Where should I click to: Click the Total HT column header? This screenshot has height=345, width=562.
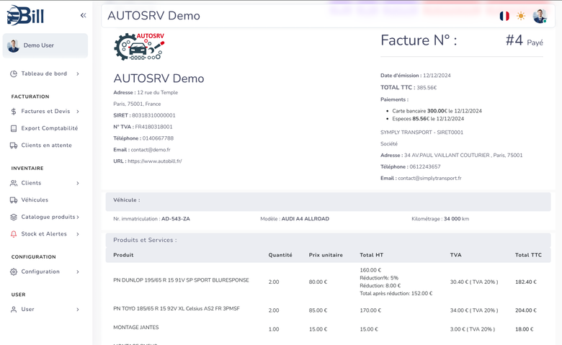tap(371, 255)
